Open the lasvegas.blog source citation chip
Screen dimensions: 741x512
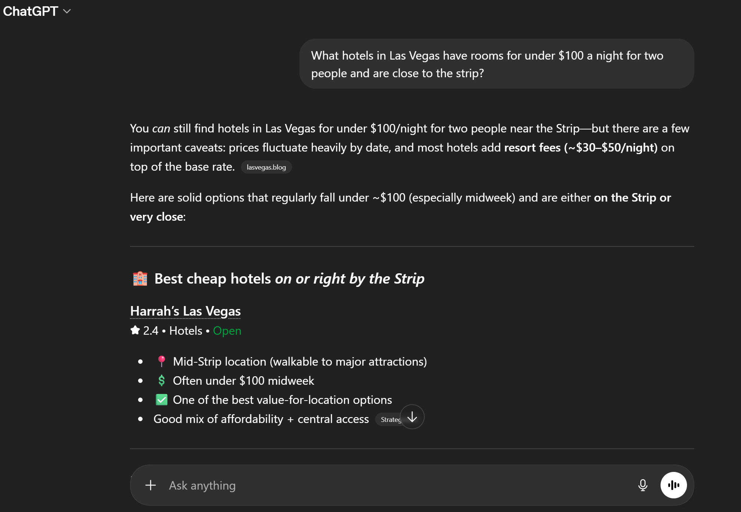click(267, 167)
